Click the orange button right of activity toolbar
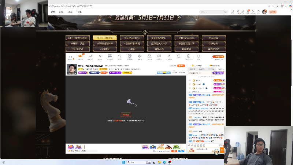 (218, 57)
